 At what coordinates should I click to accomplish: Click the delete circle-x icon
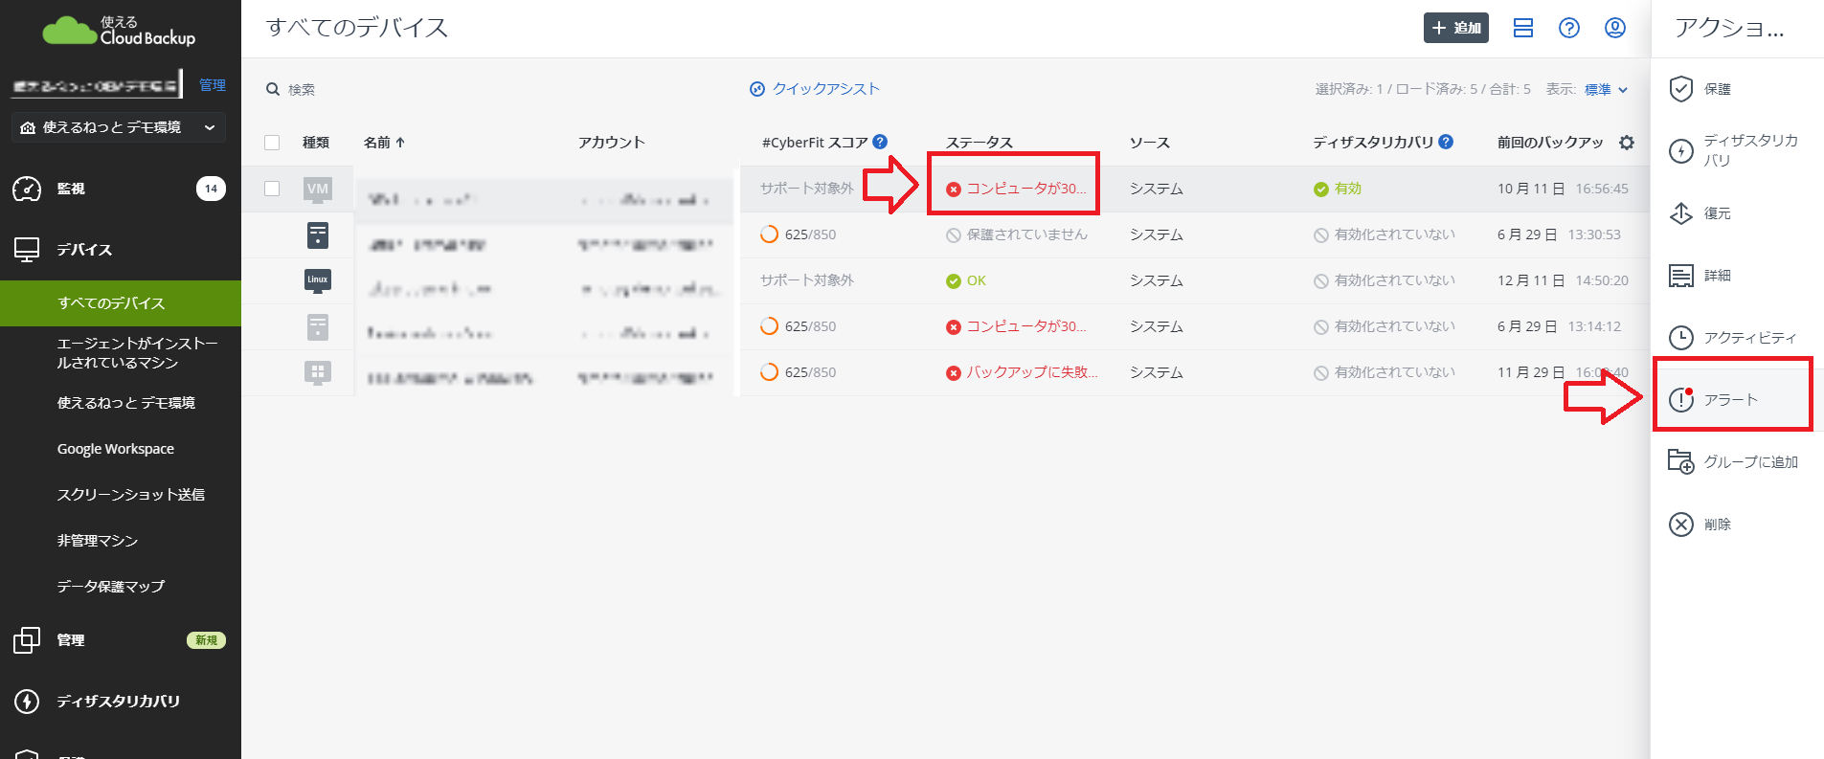pos(1681,525)
